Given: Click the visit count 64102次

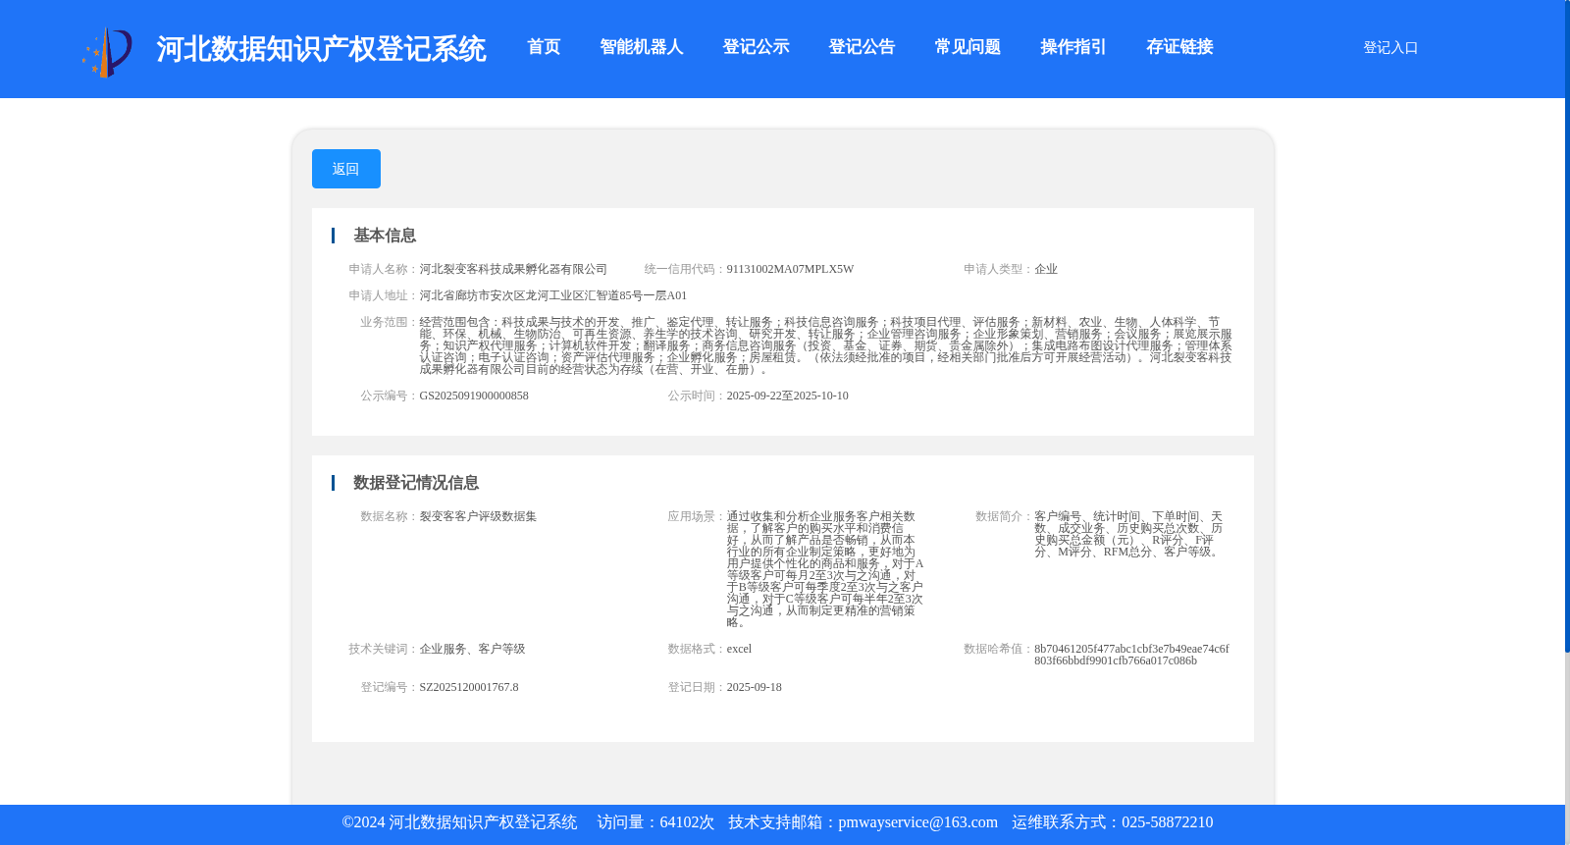Looking at the screenshot, I should click(687, 822).
